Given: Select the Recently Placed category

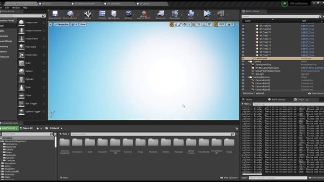Looking at the screenshot, I should pyautogui.click(x=8, y=21).
